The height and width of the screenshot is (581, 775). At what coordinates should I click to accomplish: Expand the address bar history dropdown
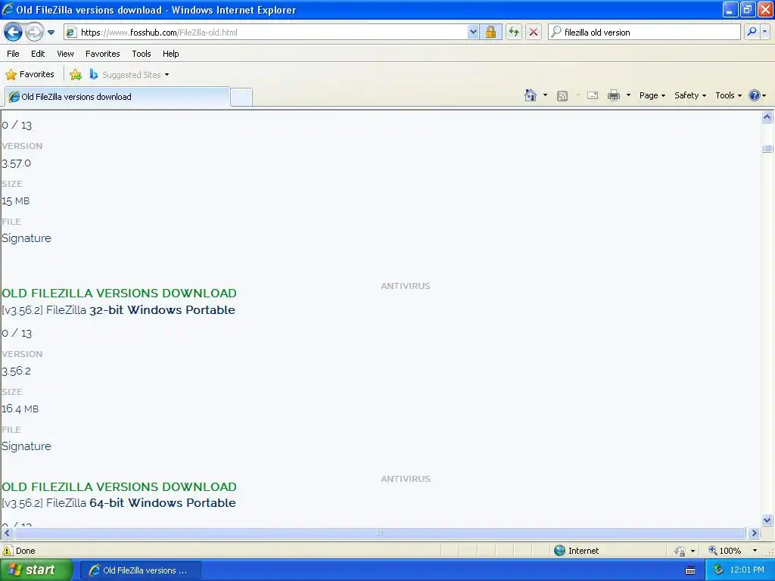click(473, 33)
